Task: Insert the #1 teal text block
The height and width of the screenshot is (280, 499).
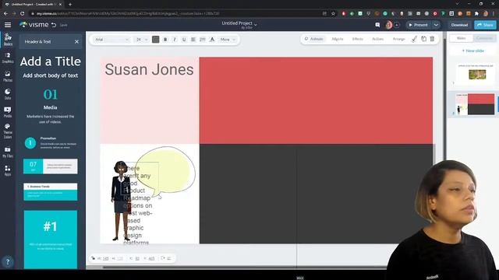Action: coord(50,240)
